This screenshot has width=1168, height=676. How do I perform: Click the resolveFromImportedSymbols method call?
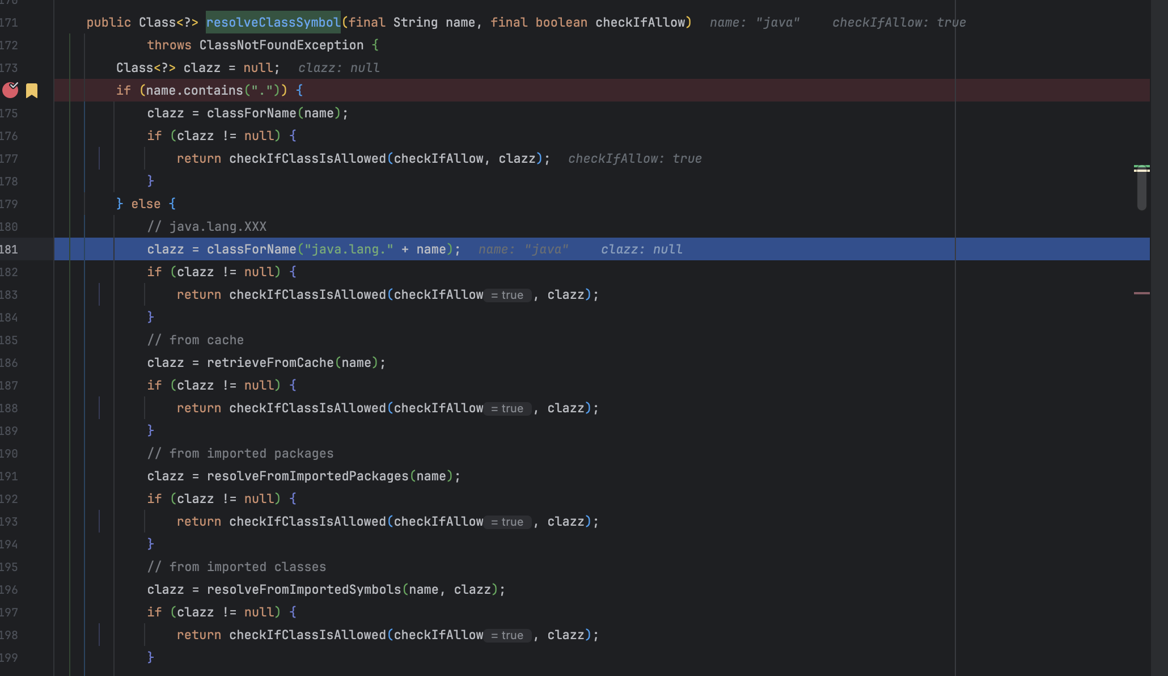coord(304,589)
